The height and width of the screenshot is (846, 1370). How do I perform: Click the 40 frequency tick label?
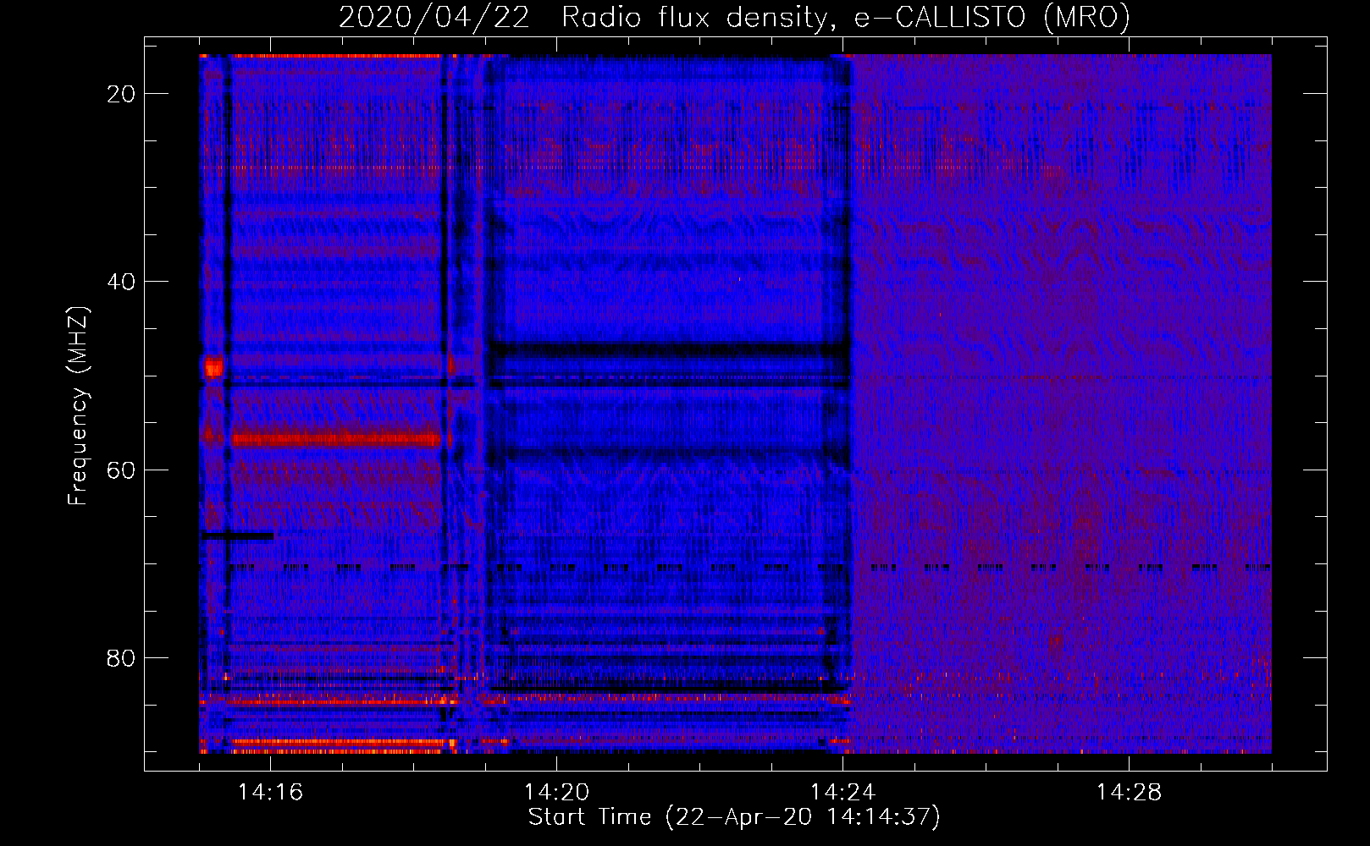pyautogui.click(x=121, y=282)
